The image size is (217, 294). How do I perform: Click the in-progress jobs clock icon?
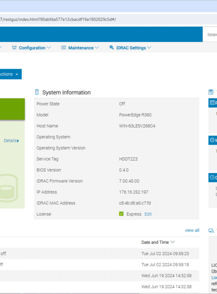pyautogui.click(x=212, y=140)
